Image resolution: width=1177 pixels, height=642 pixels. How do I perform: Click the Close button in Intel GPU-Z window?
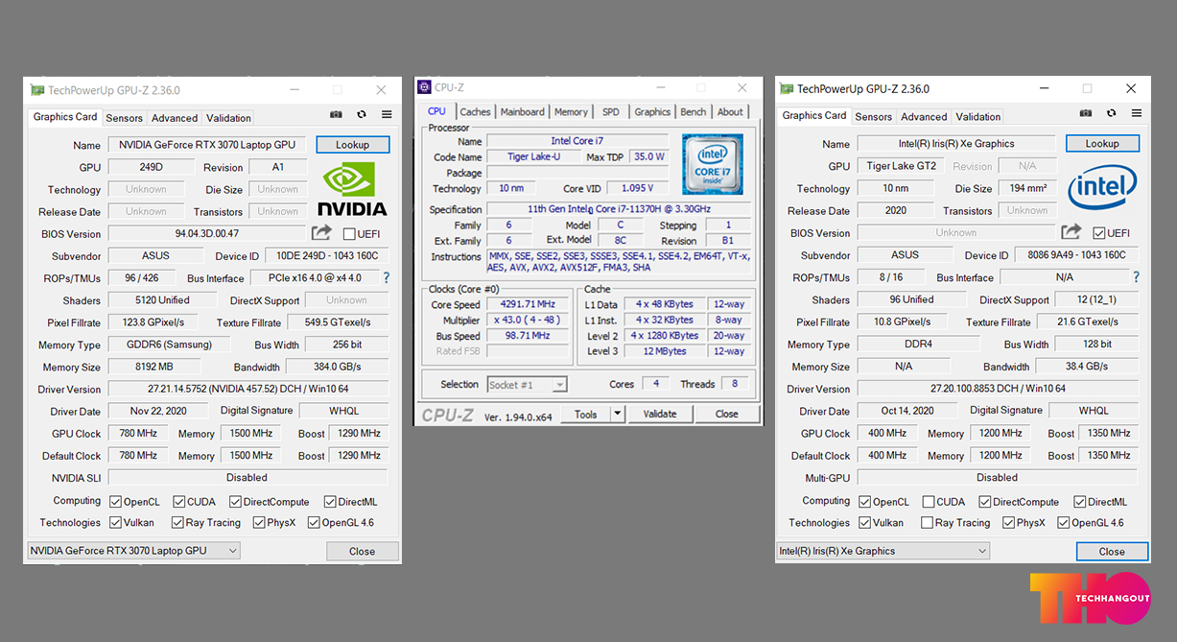coord(1112,551)
